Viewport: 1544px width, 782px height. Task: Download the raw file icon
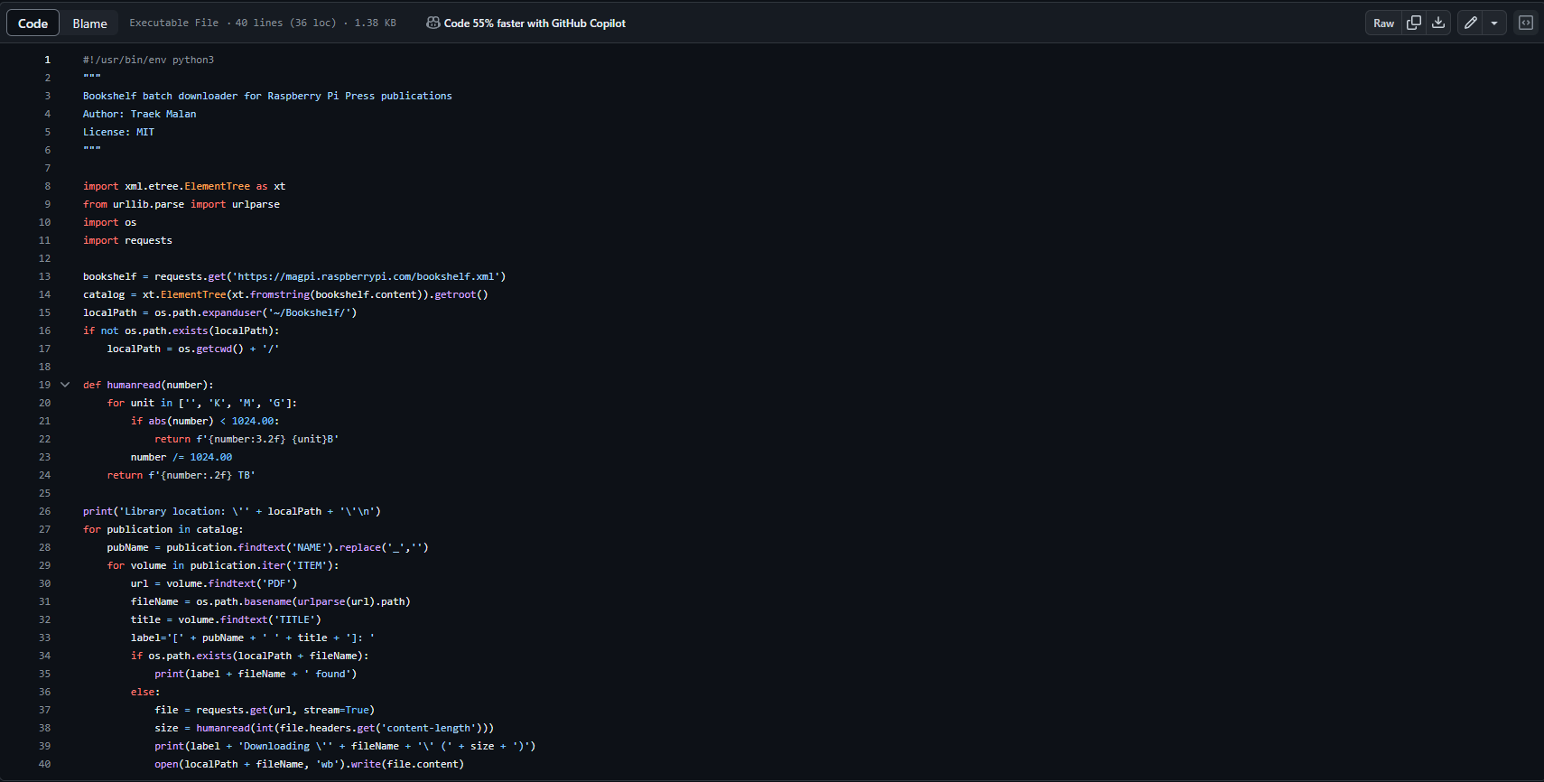coord(1438,23)
